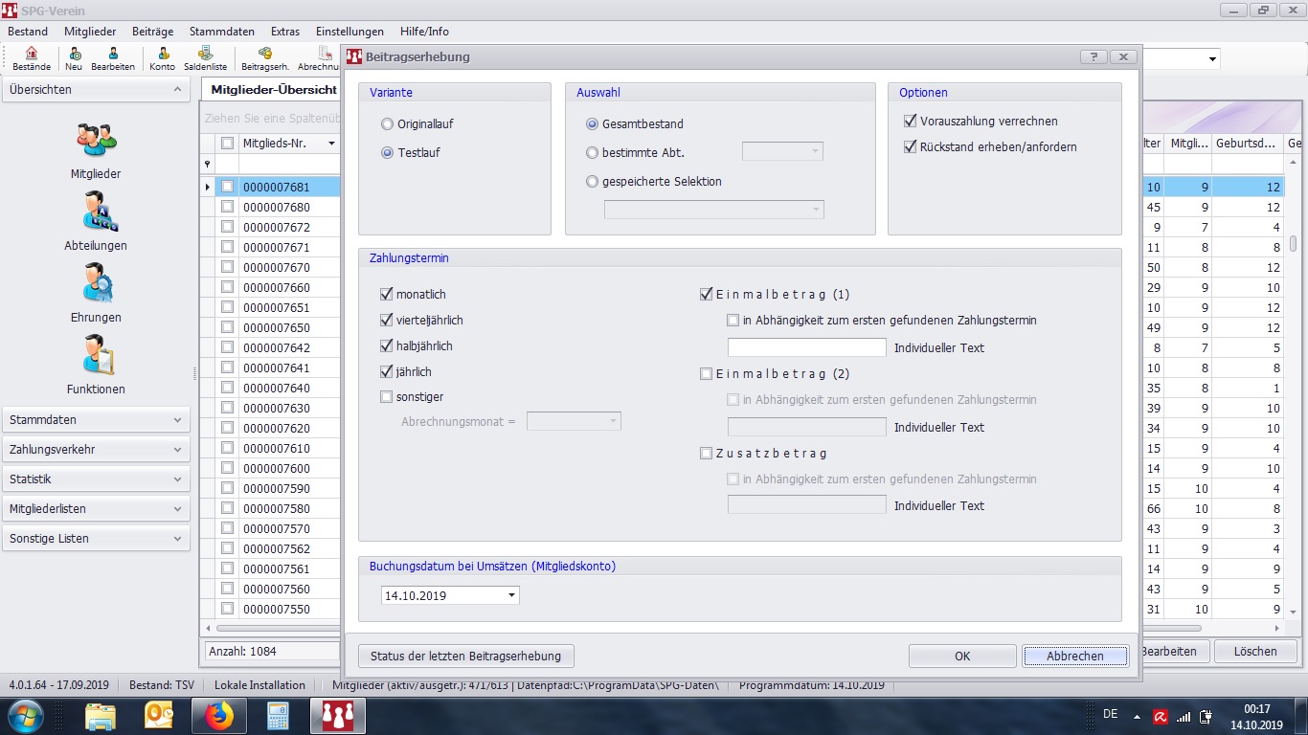1308x735 pixels.
Task: Open Ehrungen icon in the sidebar
Action: click(96, 285)
